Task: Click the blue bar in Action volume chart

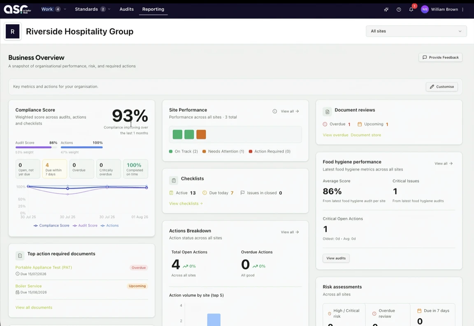Action: coord(214,320)
